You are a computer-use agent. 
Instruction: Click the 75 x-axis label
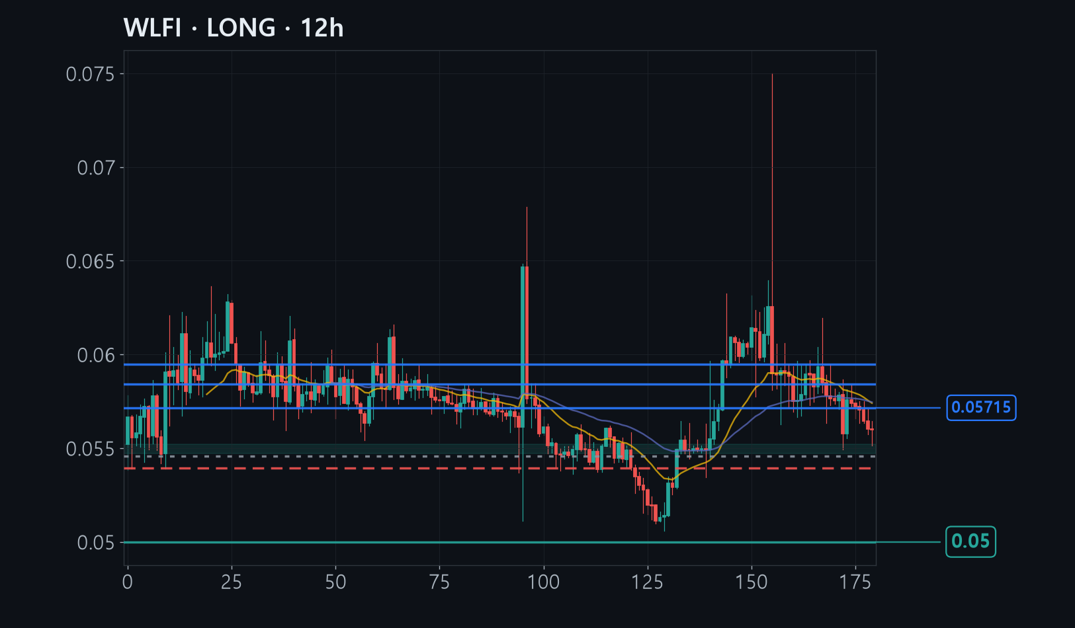pyautogui.click(x=439, y=582)
